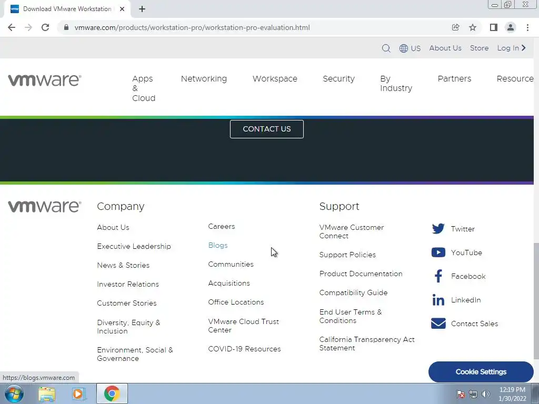Expand the Log In chevron
The width and height of the screenshot is (539, 404).
pyautogui.click(x=524, y=48)
